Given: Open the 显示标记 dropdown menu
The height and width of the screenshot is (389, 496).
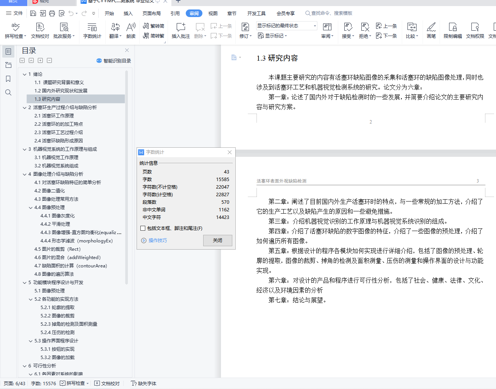Looking at the screenshot, I should [272, 36].
